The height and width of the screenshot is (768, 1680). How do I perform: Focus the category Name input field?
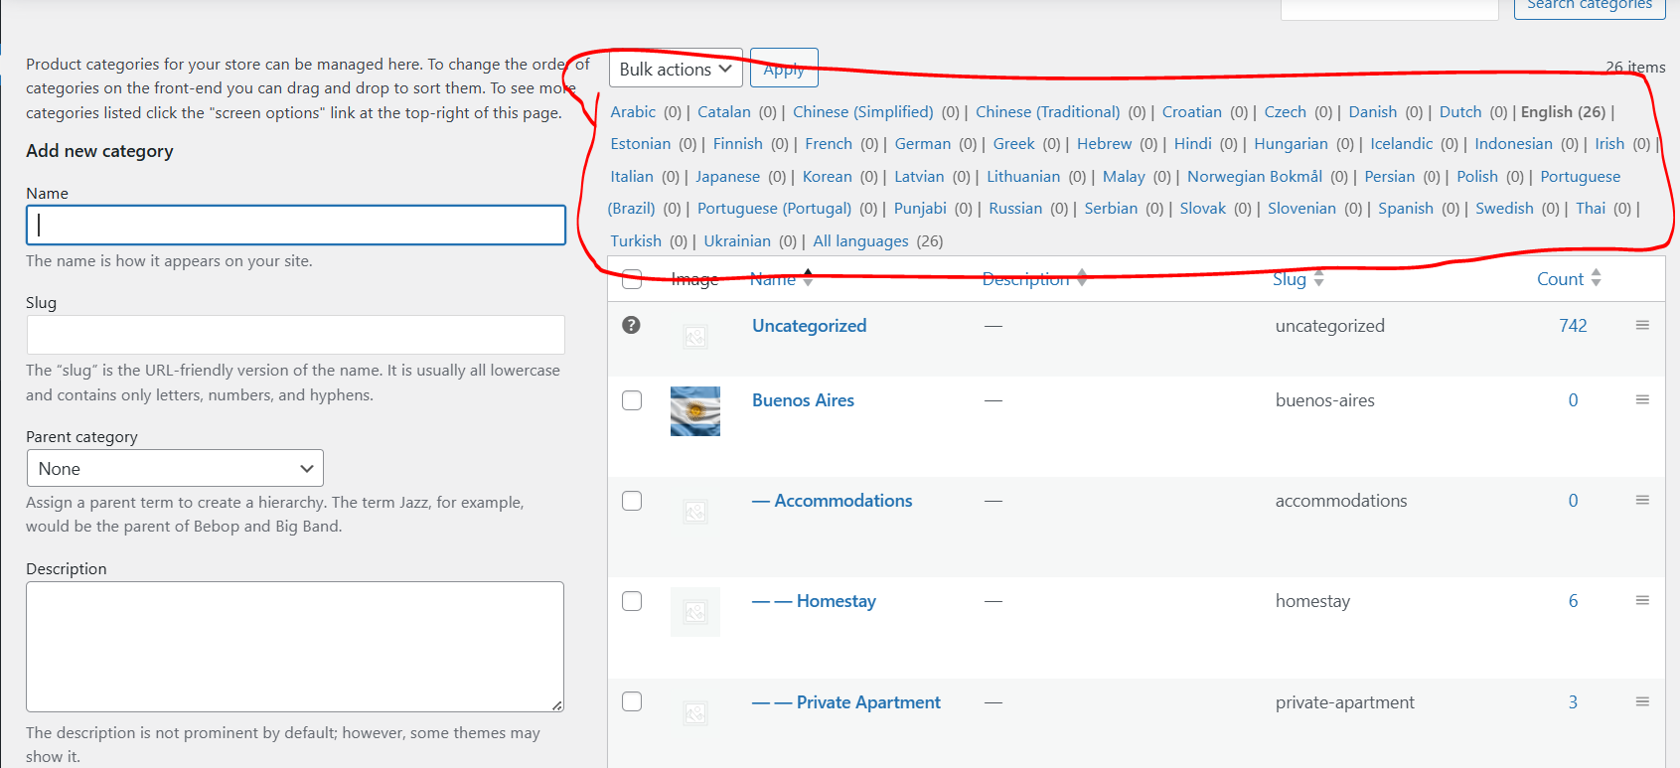(x=296, y=226)
